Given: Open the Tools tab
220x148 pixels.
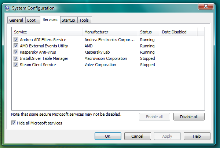Looking at the screenshot, I should 84,20.
